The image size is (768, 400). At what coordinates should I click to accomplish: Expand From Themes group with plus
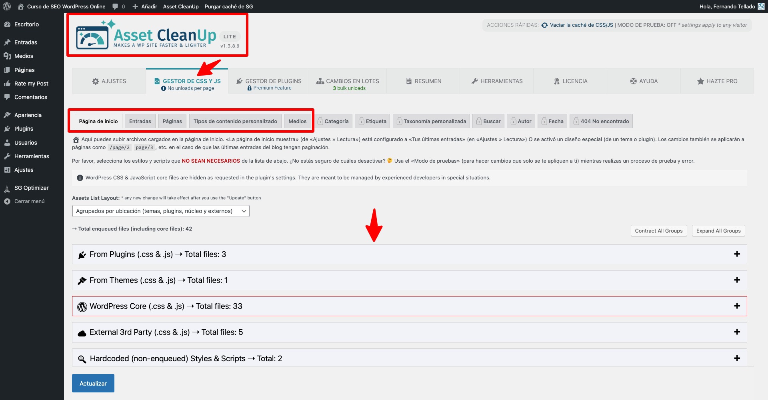click(x=737, y=280)
